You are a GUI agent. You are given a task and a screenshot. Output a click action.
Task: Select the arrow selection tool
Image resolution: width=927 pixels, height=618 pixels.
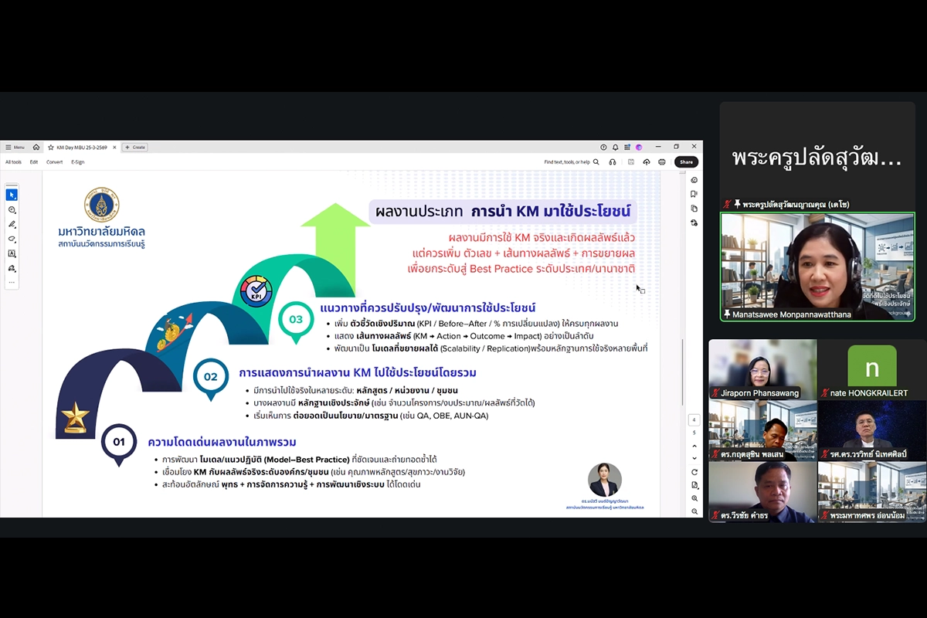point(12,195)
